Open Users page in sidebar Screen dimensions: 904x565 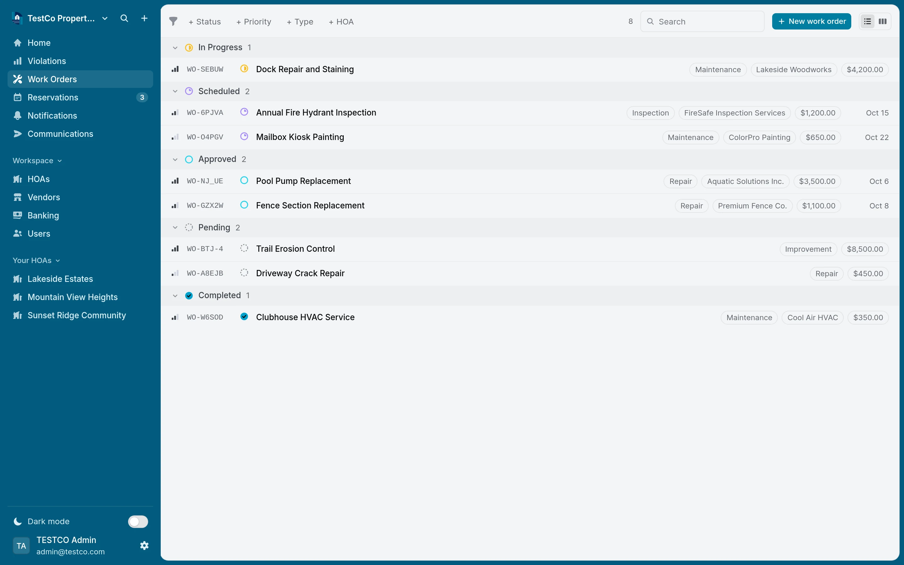click(80, 234)
